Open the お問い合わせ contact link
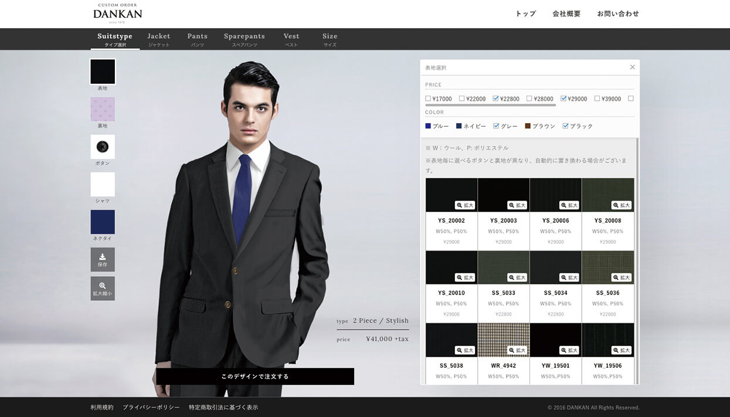The width and height of the screenshot is (730, 417). coord(618,13)
